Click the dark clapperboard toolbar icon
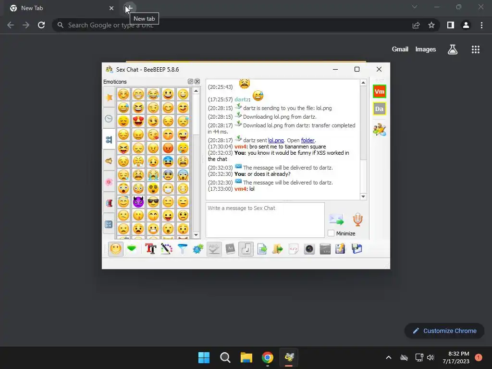492x369 pixels. point(325,249)
